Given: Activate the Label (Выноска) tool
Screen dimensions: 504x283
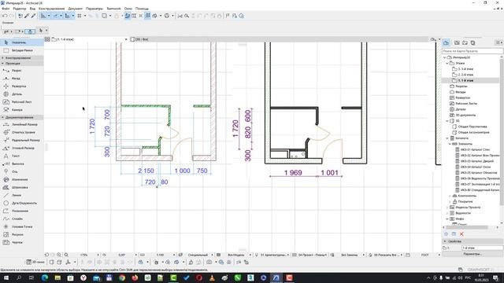Looking at the screenshot, I should [x=22, y=164].
